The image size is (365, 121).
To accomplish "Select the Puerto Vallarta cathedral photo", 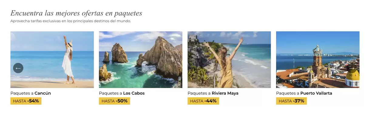I will pos(318,60).
